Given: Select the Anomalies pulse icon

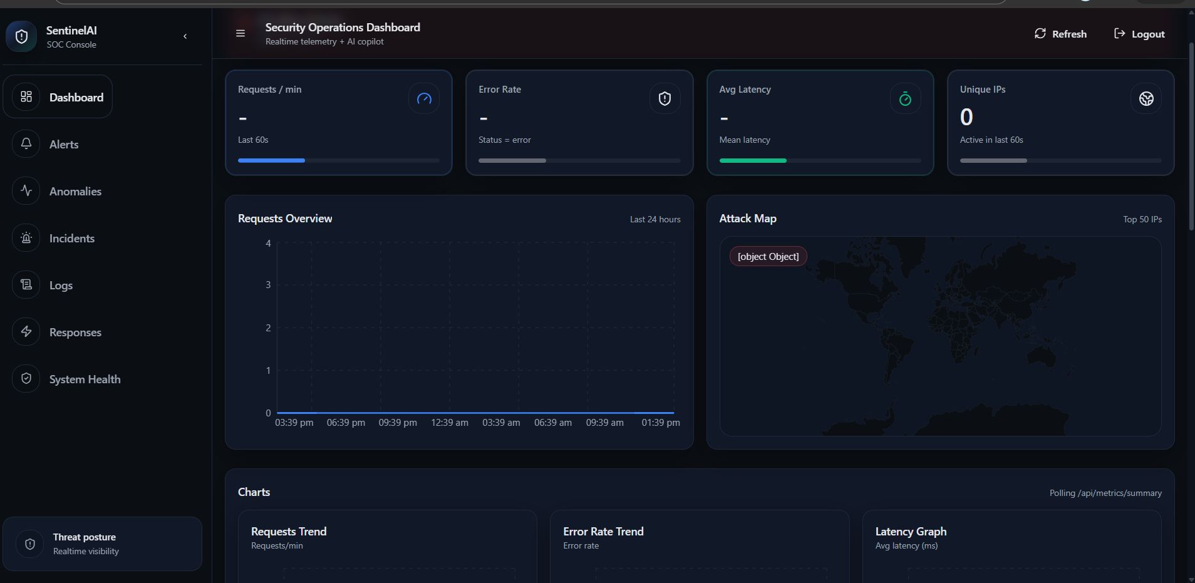Looking at the screenshot, I should [x=26, y=191].
